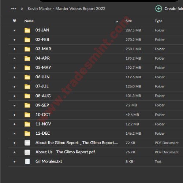This screenshot has width=183, height=183.
Task: Click the 49.6 MB size value
Action: tap(132, 115)
